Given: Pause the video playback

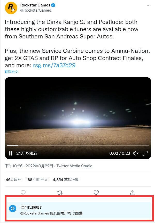Looking at the screenshot, I should coord(11,153).
